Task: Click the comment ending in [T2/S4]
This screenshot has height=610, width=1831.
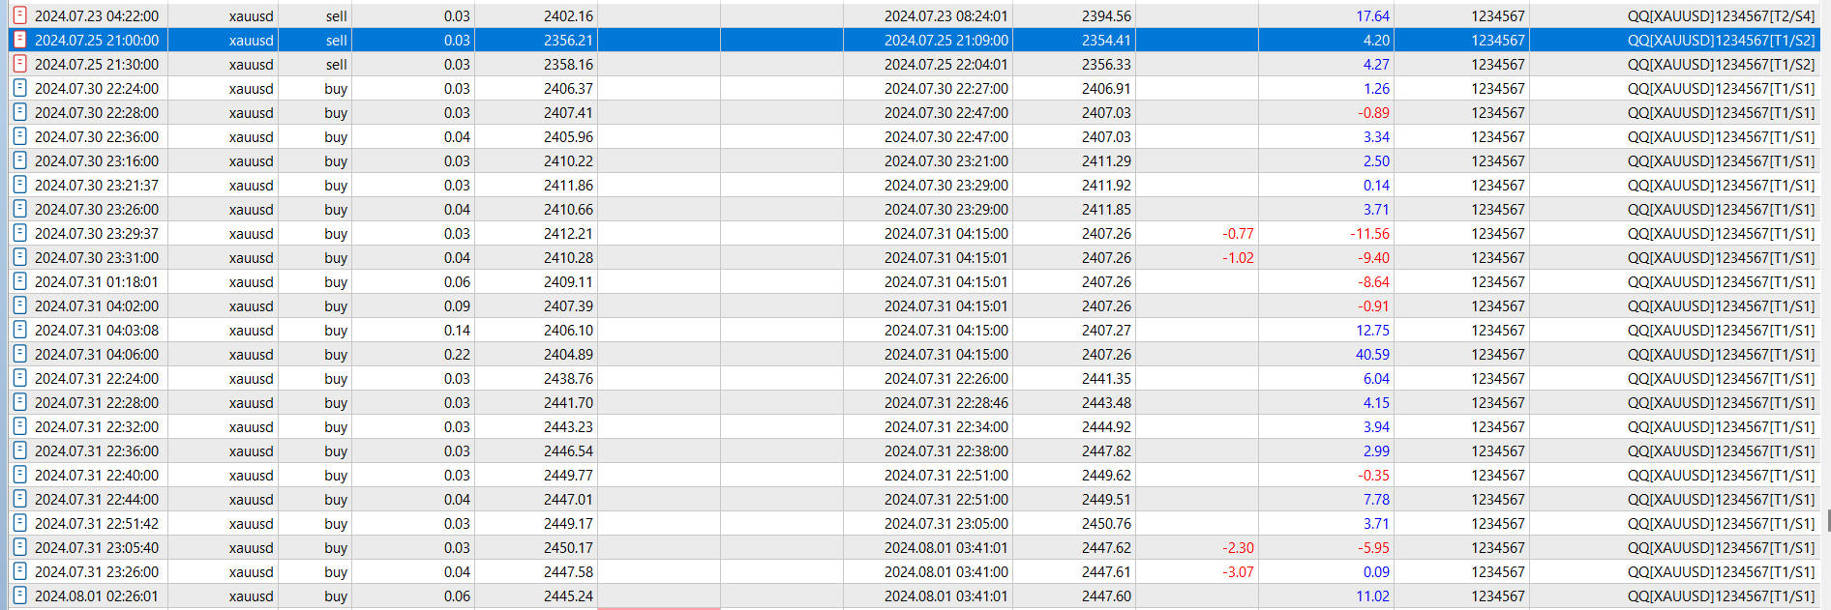Action: click(1721, 16)
